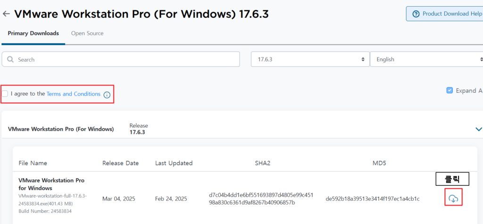Click the cloud download icon for Windows installer

[x=453, y=199]
